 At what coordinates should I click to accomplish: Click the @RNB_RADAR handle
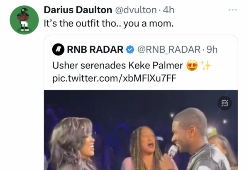[x=169, y=49]
